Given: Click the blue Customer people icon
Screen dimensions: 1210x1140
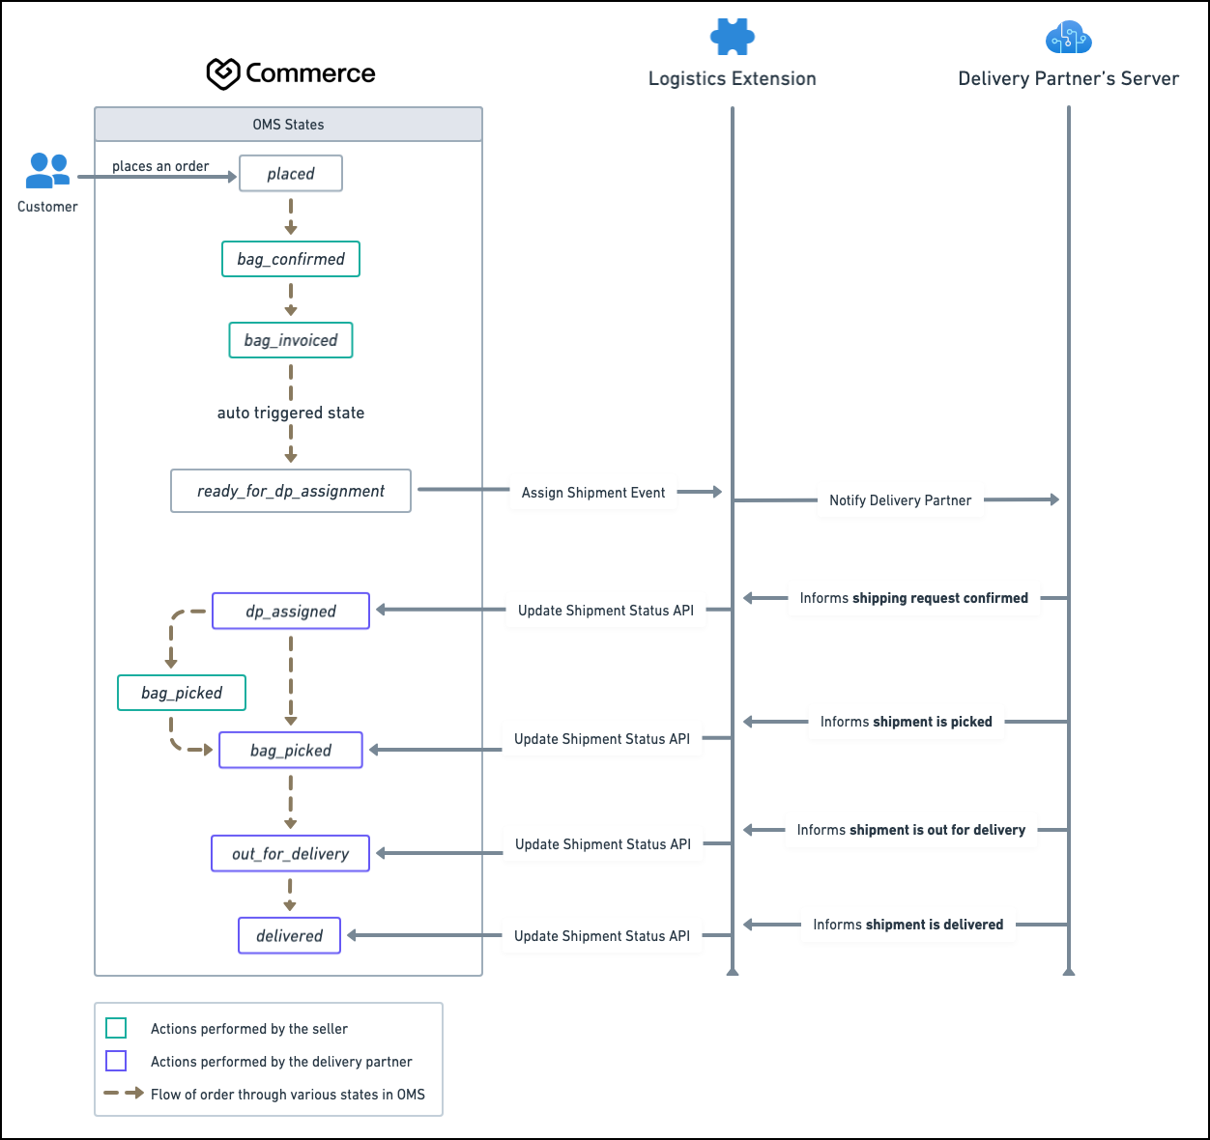Looking at the screenshot, I should tap(47, 171).
